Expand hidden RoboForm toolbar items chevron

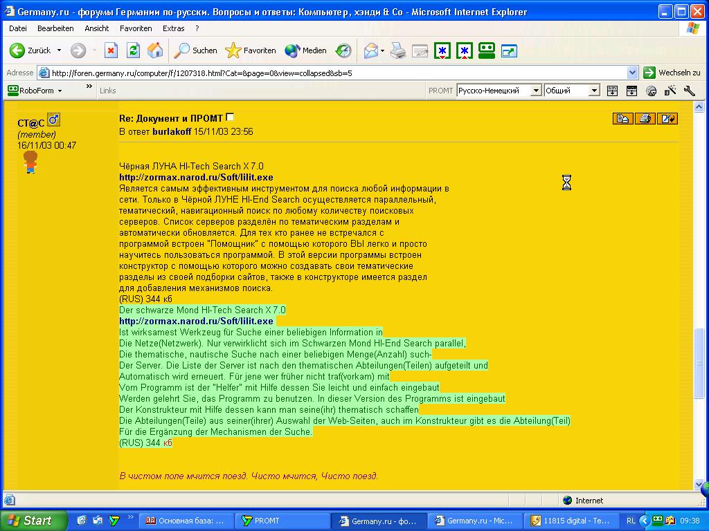click(89, 86)
